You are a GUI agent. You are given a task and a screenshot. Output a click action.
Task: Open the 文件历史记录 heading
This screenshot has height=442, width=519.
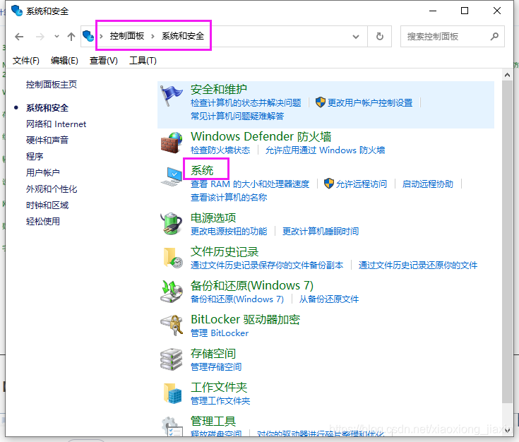pos(224,251)
